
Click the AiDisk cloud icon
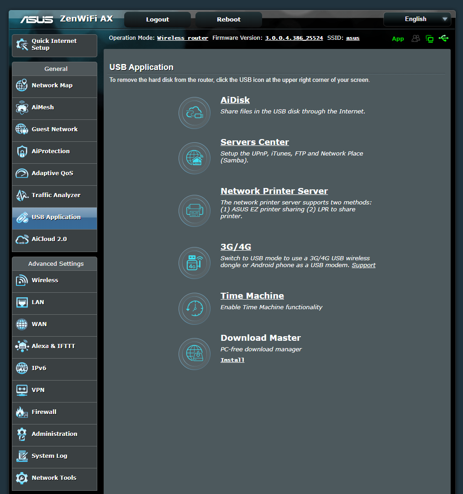[x=195, y=113]
